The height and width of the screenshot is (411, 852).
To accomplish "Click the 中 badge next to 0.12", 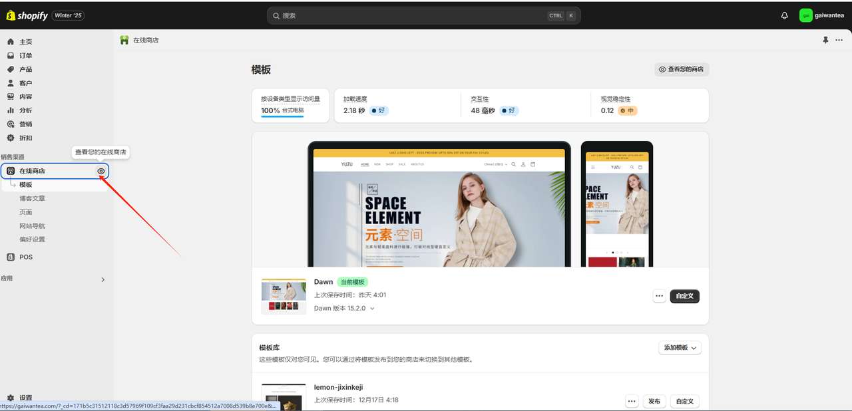I will click(627, 110).
